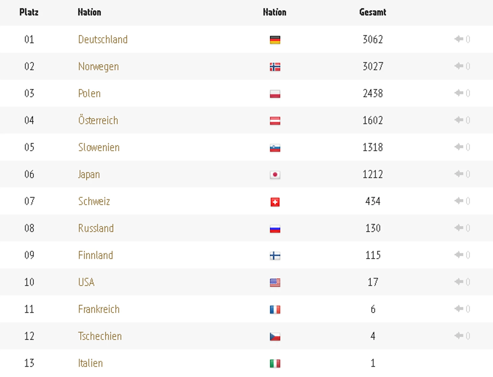The image size is (493, 377).
Task: Click the Norwegian flag icon
Action: [275, 67]
